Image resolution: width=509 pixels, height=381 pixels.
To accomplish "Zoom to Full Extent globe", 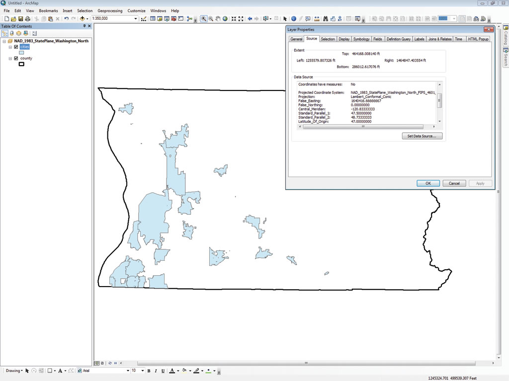I will [225, 19].
